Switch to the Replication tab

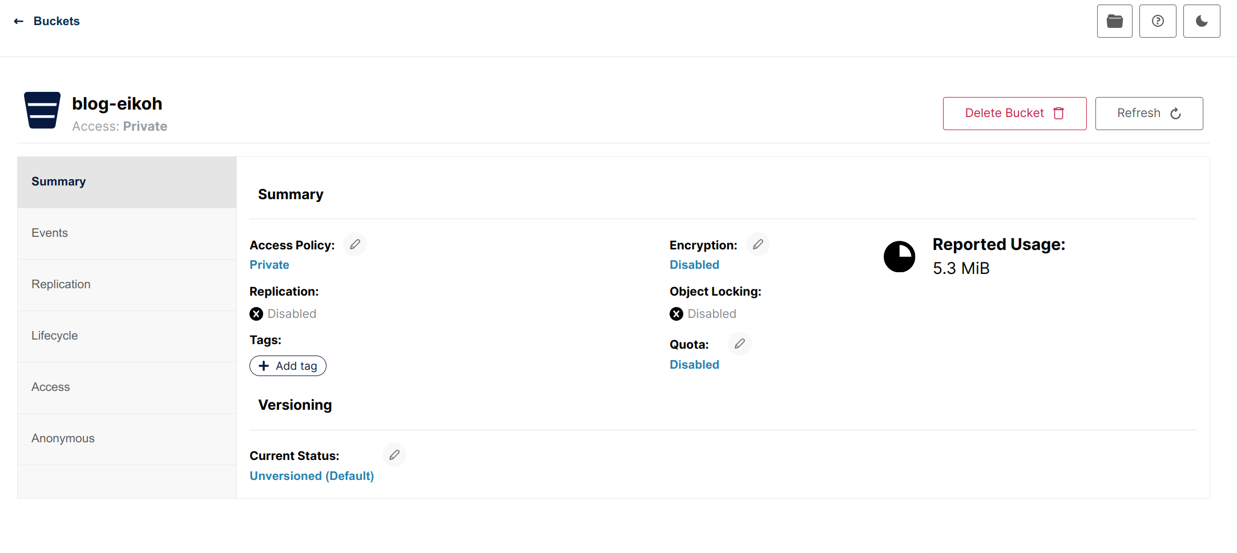(x=61, y=284)
